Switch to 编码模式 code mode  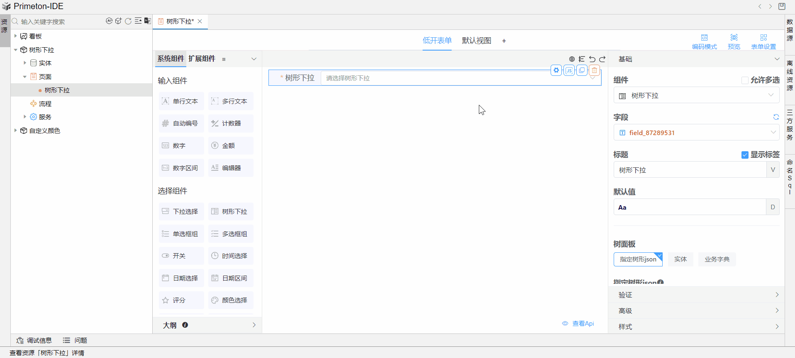[704, 41]
